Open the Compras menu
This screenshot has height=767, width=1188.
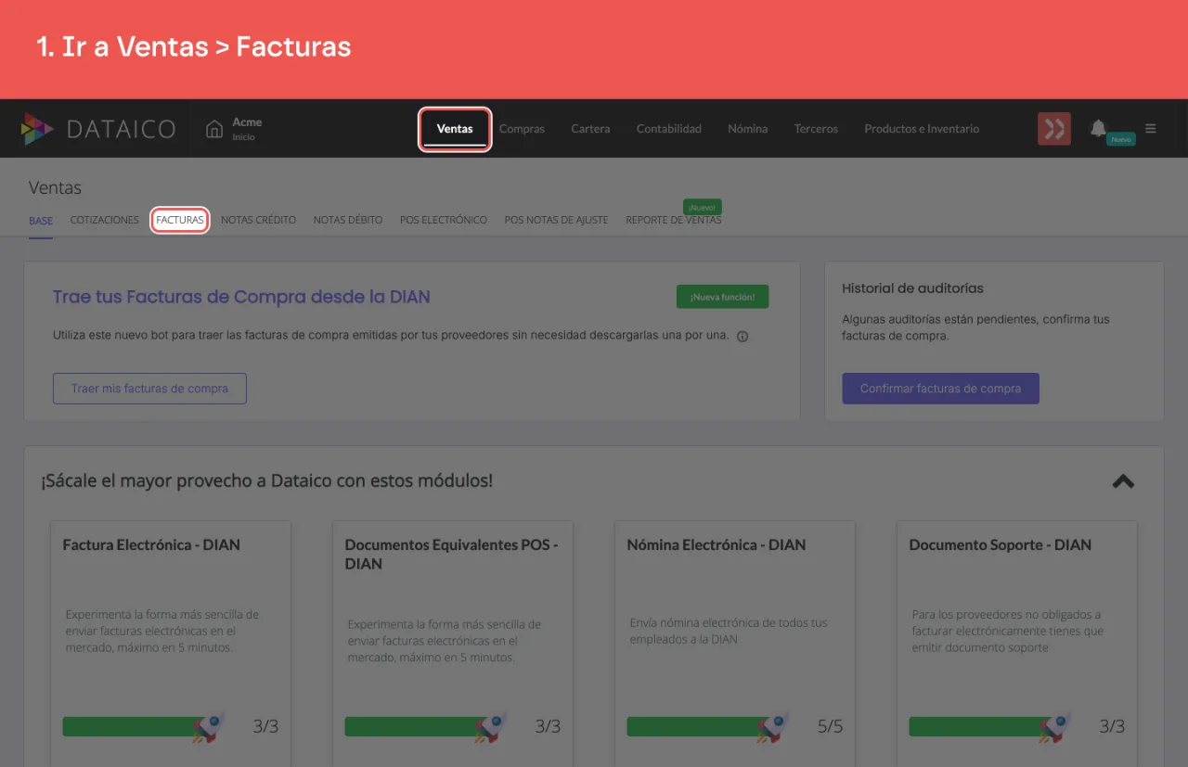pos(522,129)
